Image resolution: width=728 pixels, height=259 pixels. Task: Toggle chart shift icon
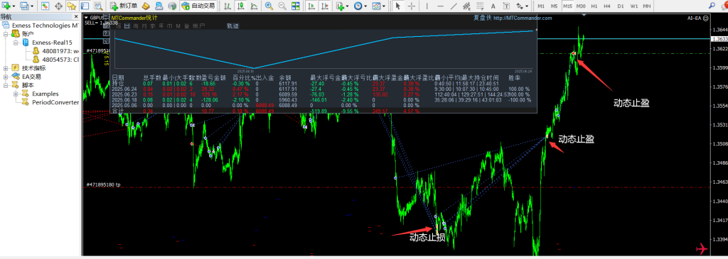(324, 6)
